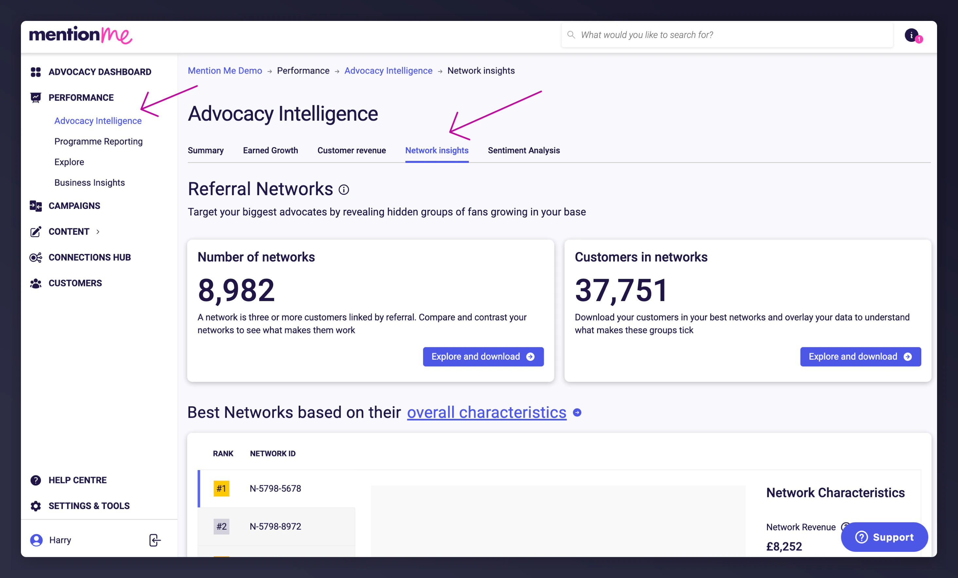Open the Customers section
This screenshot has width=958, height=578.
coord(75,283)
